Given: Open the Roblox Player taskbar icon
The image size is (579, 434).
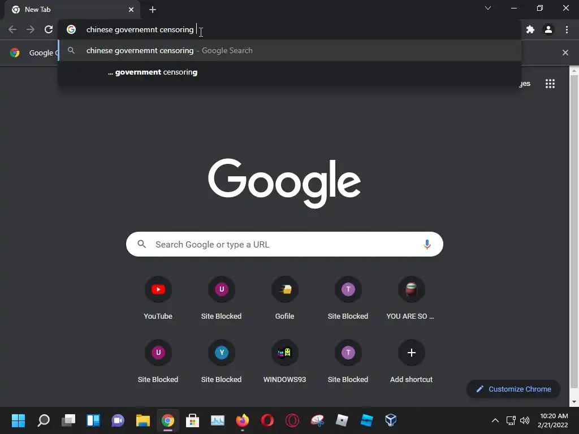Looking at the screenshot, I should click(342, 420).
